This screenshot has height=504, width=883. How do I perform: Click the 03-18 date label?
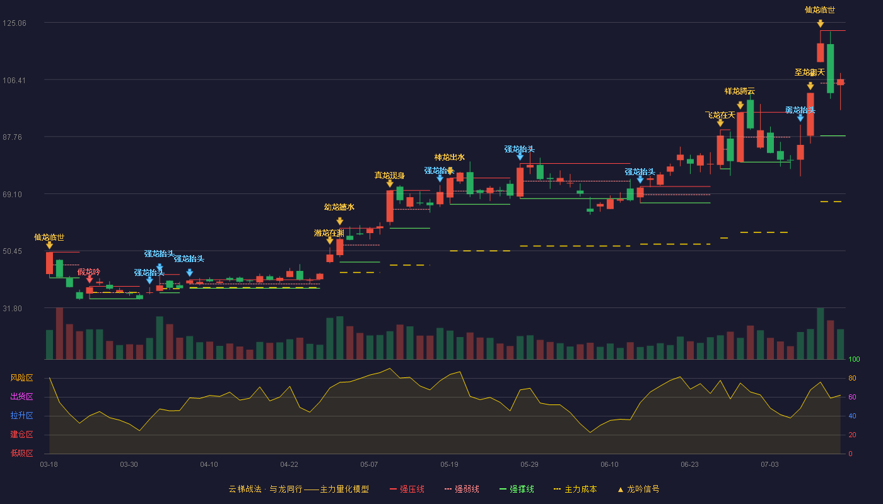point(49,464)
